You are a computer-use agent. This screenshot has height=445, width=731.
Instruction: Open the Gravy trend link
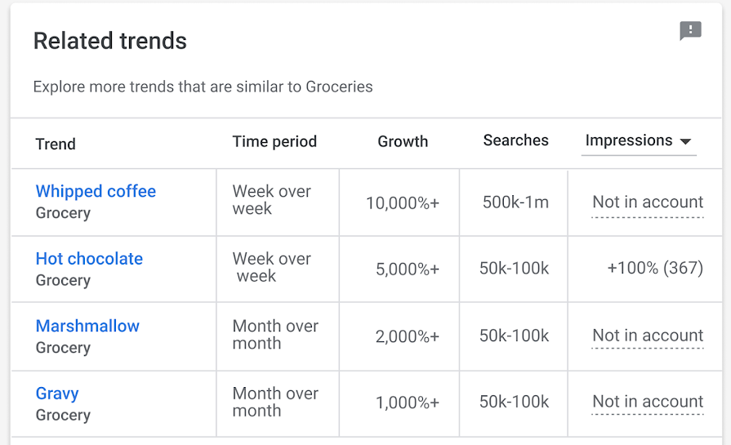tap(57, 394)
